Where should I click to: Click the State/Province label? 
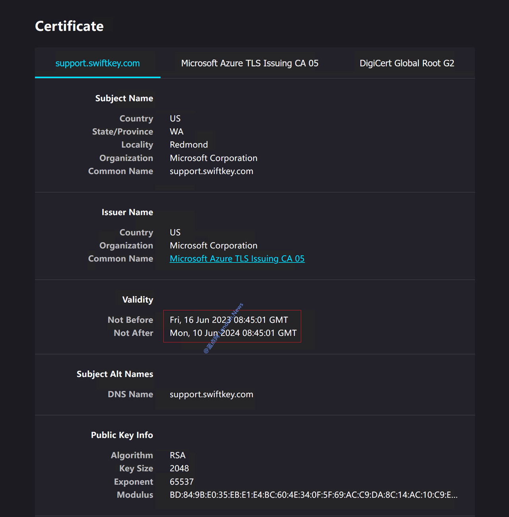[122, 132]
